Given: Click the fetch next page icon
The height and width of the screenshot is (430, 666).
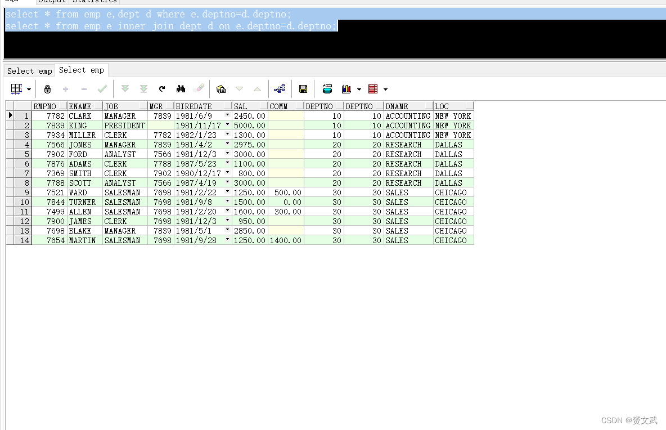Looking at the screenshot, I should point(125,89).
